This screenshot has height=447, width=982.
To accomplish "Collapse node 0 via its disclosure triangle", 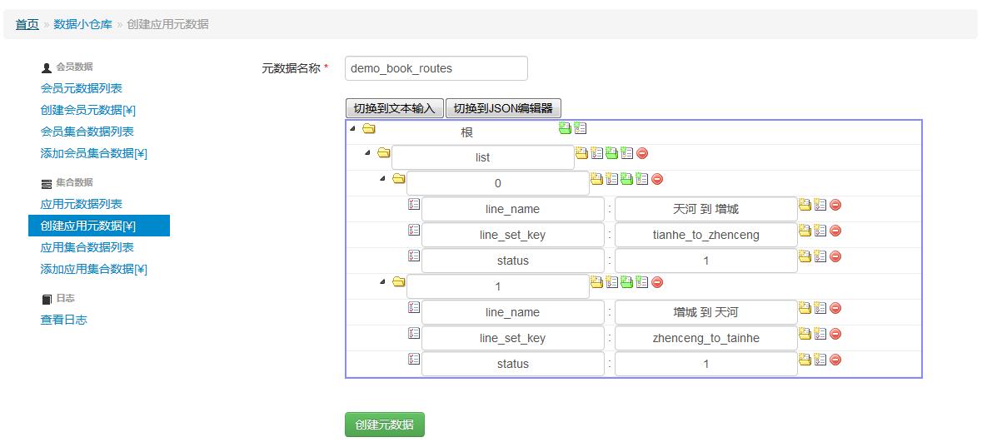I will [x=382, y=179].
